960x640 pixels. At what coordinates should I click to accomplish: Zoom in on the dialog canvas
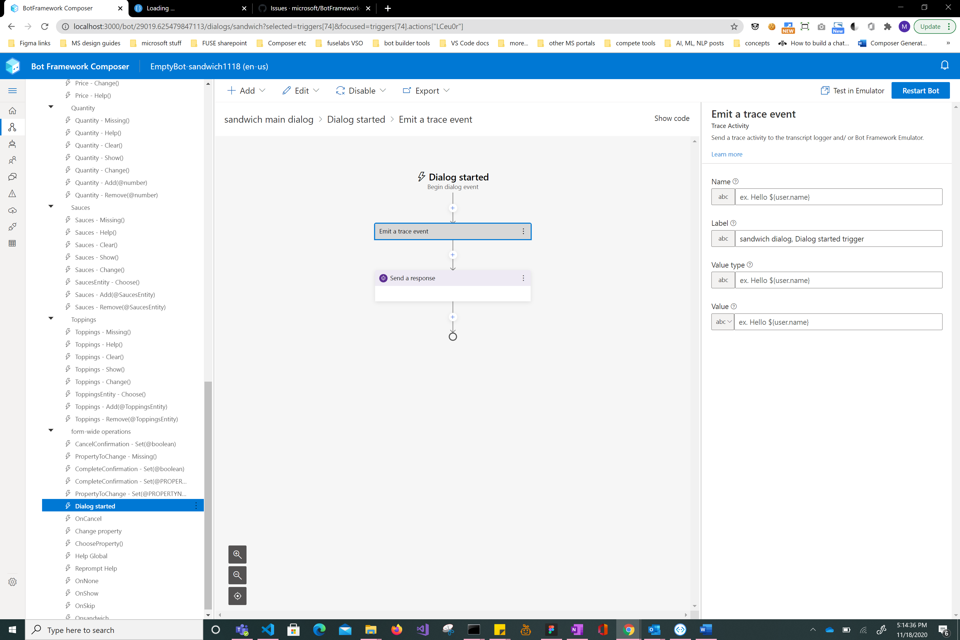click(238, 554)
